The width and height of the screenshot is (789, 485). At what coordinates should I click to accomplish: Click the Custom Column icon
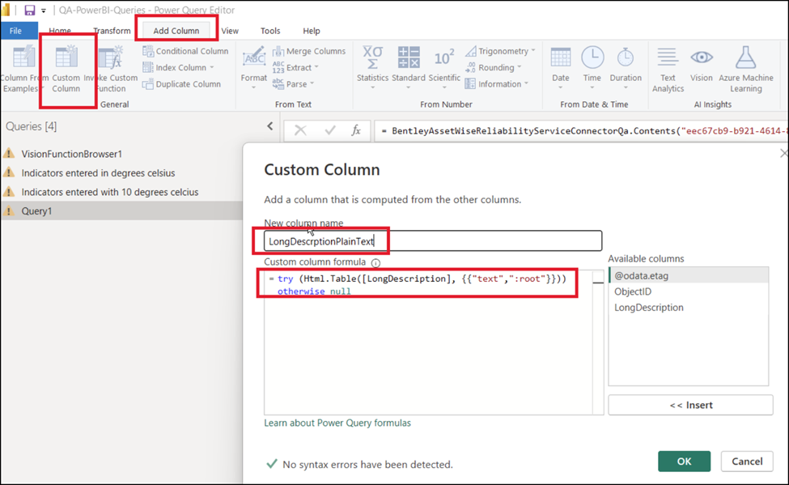click(x=66, y=57)
